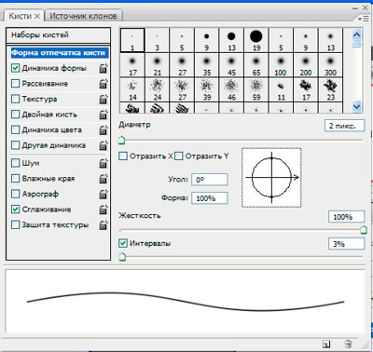373x352 pixels.
Task: Pick the spatter 14 brush
Action: [132, 90]
